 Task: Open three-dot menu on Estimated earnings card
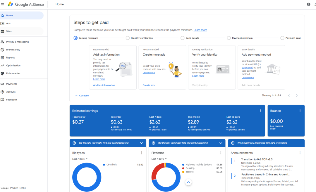coord(260,111)
